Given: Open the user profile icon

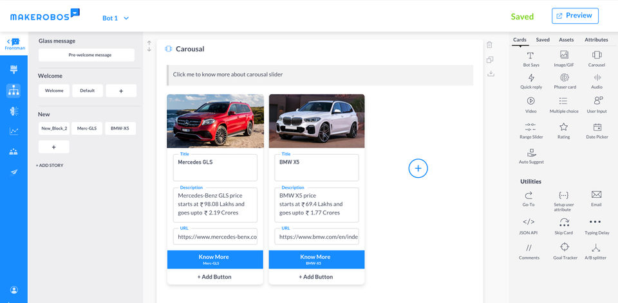Looking at the screenshot, I should (14, 290).
